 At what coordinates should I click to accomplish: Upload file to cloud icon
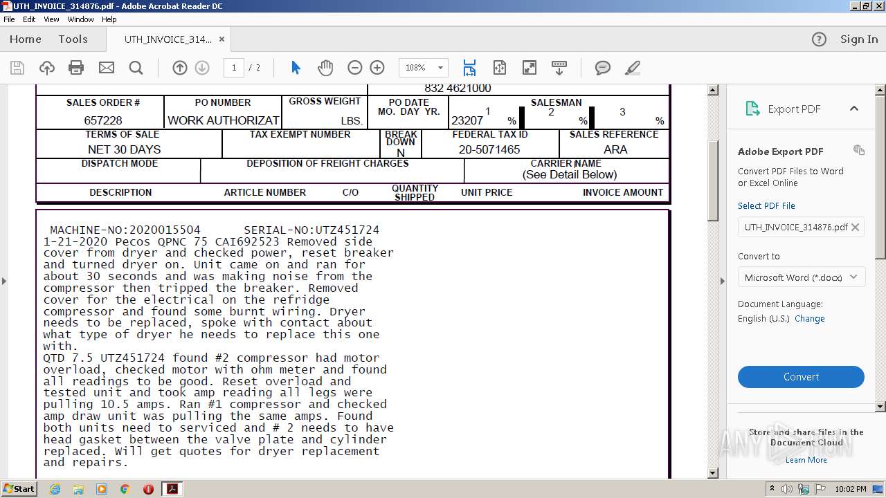click(x=46, y=68)
